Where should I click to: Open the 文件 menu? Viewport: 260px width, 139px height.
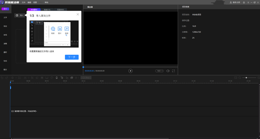[x=24, y=2]
